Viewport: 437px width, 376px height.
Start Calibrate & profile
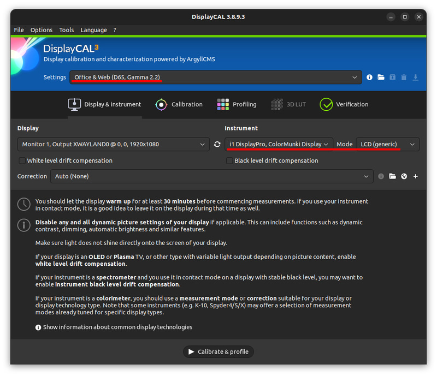pos(218,352)
